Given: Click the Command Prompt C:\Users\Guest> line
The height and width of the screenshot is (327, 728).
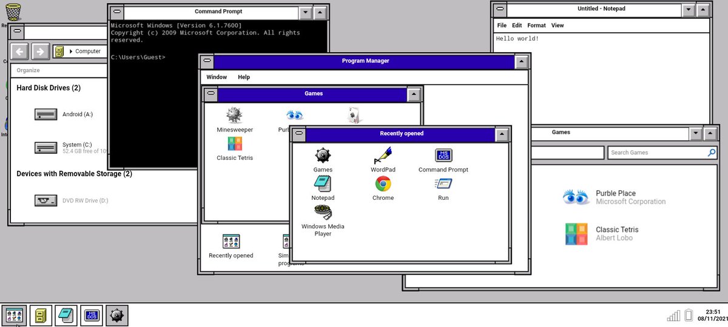Looking at the screenshot, I should (x=138, y=57).
